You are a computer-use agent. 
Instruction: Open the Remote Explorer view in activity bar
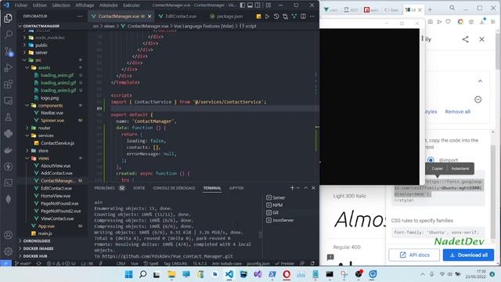(9, 101)
